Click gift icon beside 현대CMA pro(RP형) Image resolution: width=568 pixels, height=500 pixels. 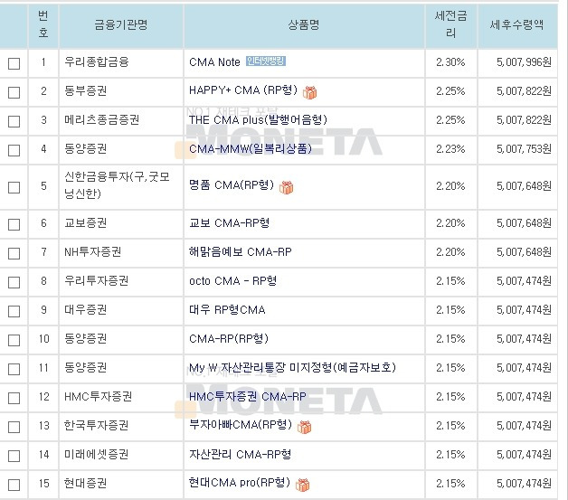click(302, 486)
